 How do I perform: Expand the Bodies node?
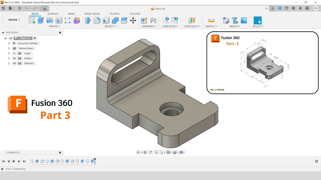click(x=9, y=58)
